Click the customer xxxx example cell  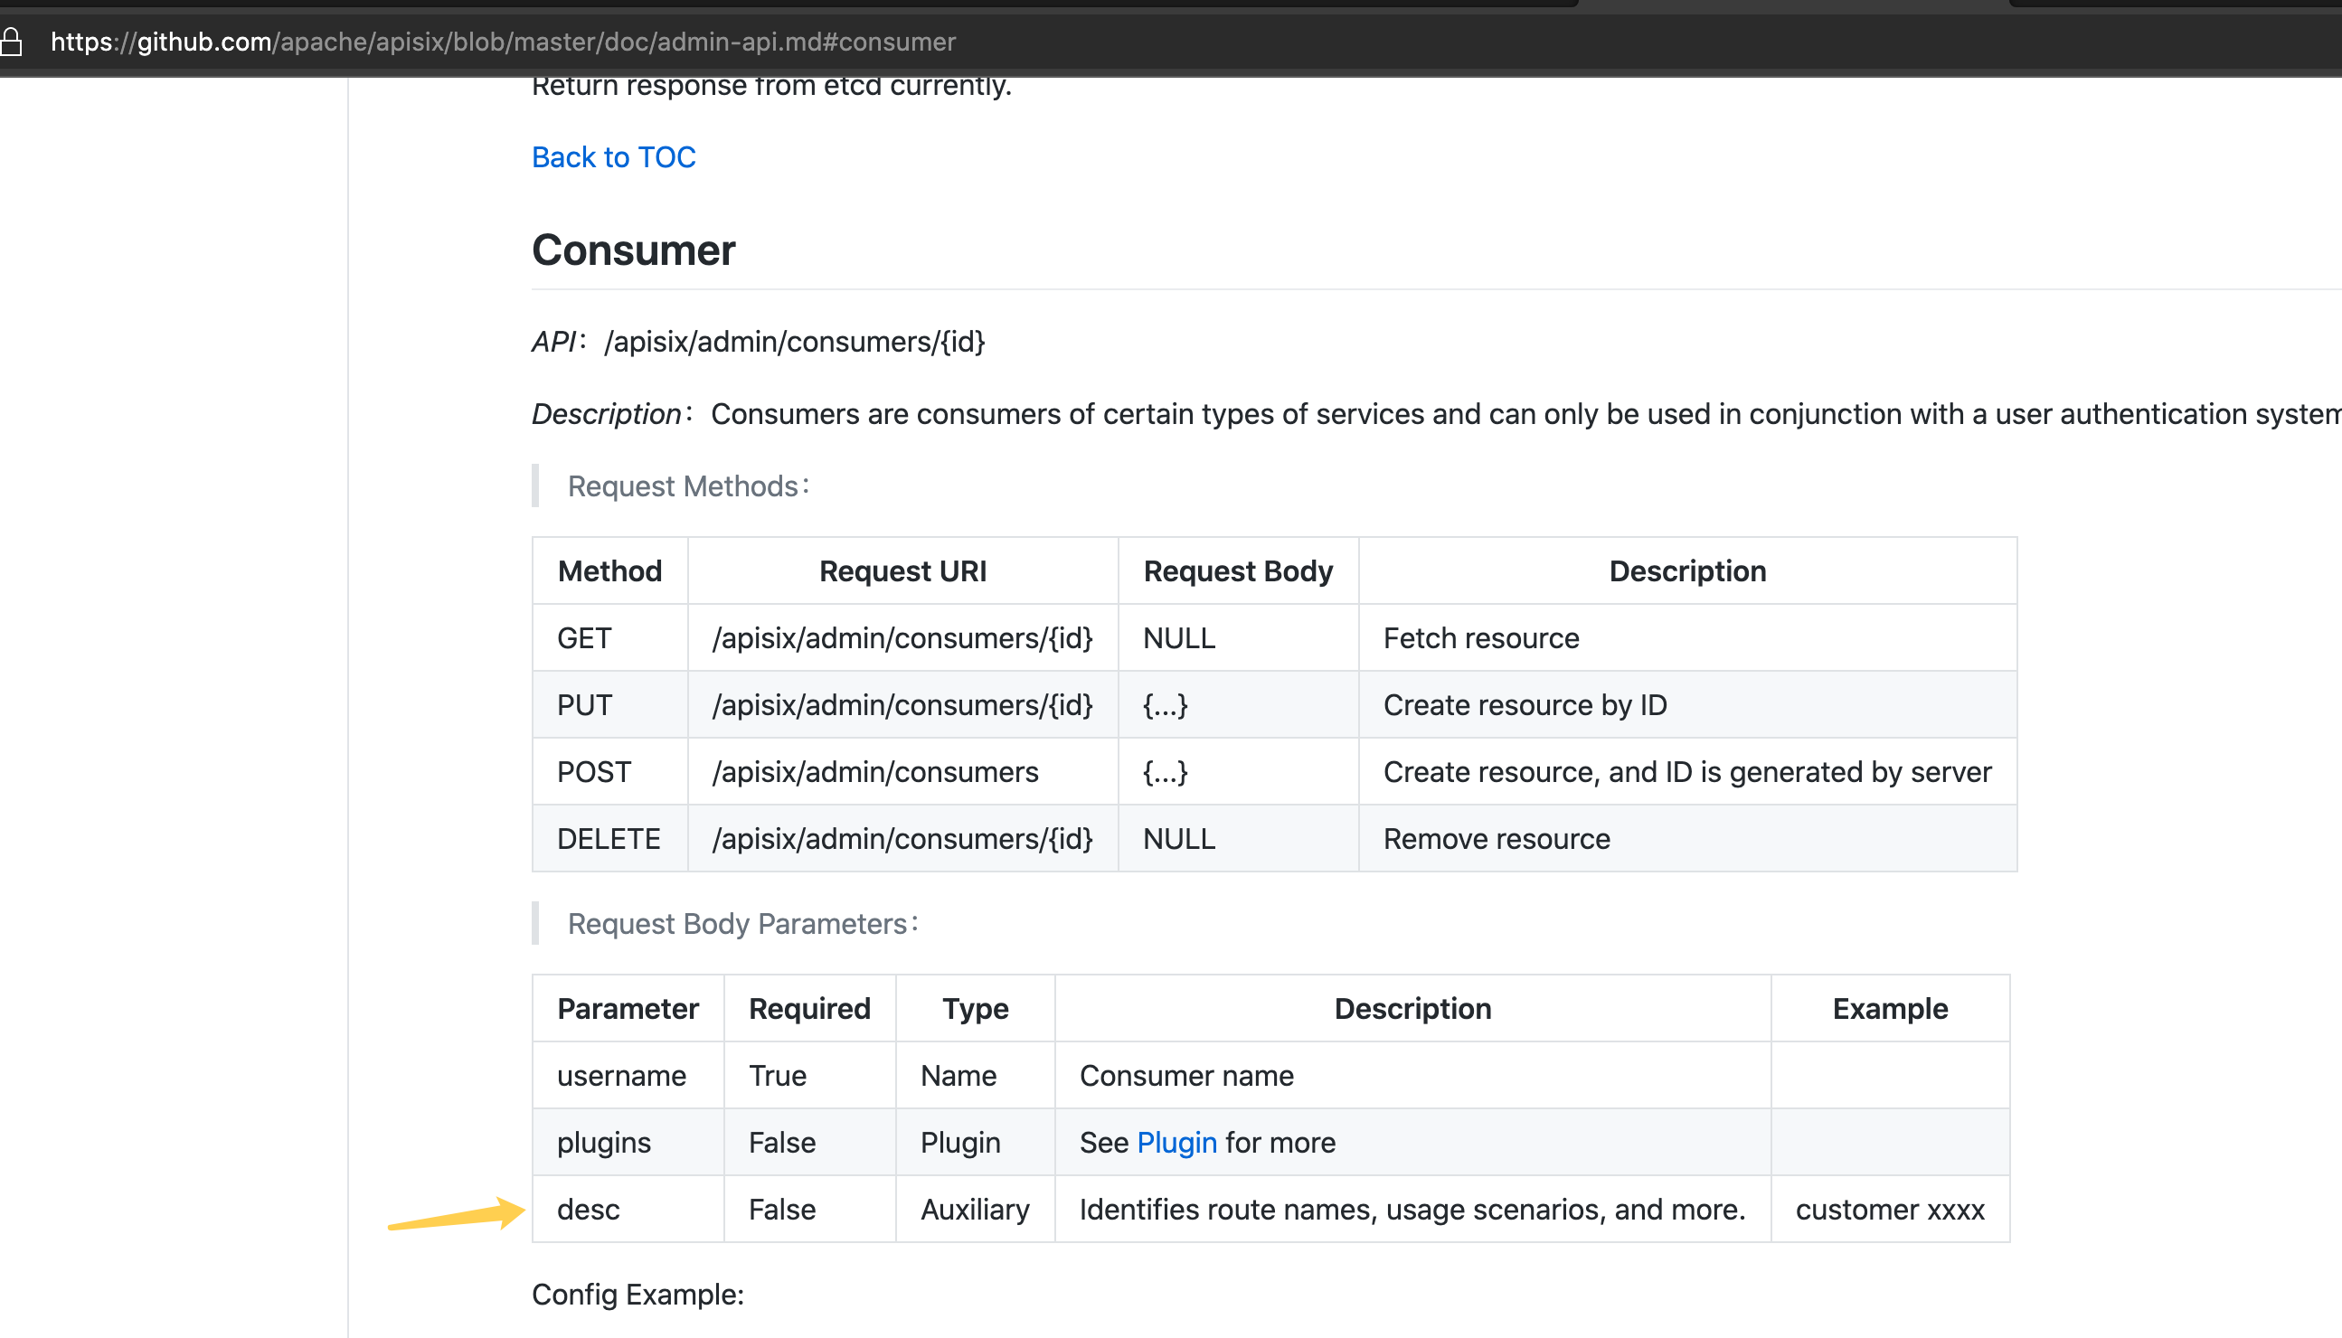coord(1889,1210)
